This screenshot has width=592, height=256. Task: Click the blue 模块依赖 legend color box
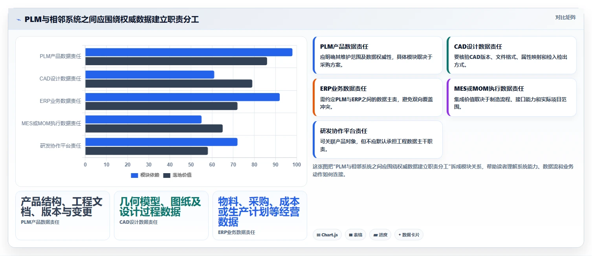click(134, 175)
